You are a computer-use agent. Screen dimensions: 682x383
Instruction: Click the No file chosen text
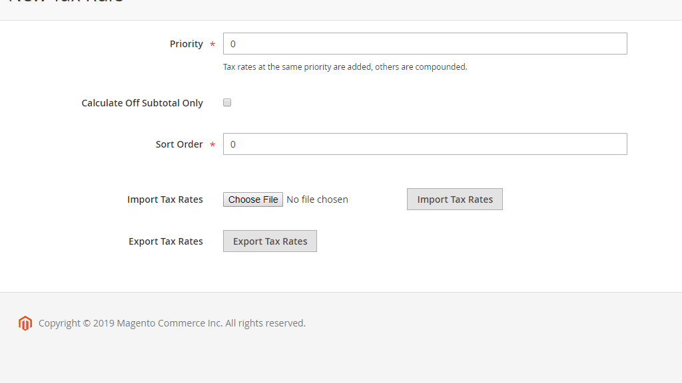(317, 199)
